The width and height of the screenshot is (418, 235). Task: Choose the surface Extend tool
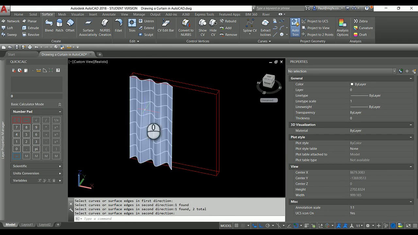[x=146, y=28]
